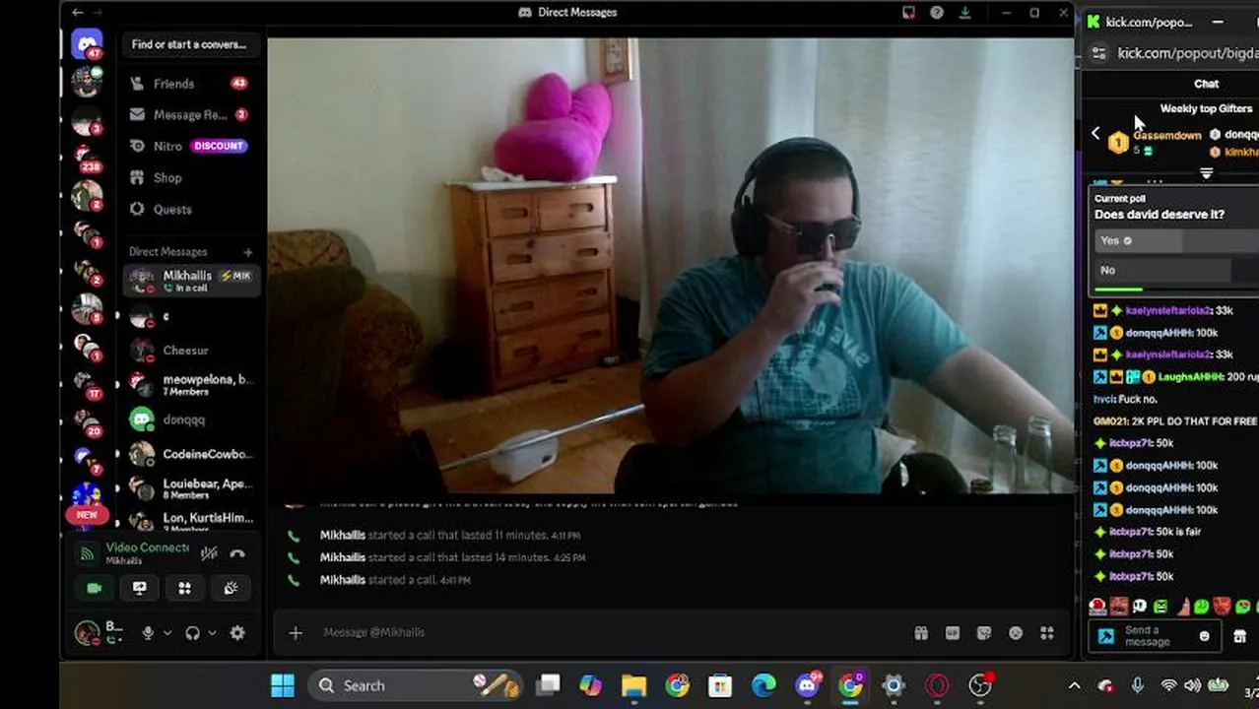1259x709 pixels.
Task: Open the Kick gift shop icon
Action: (x=1240, y=636)
